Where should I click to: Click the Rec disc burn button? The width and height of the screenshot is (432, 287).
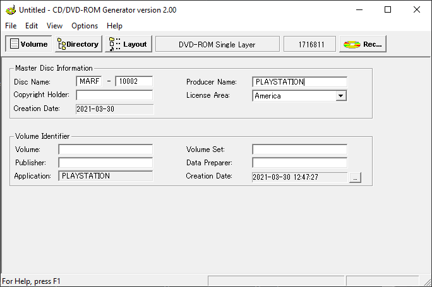pyautogui.click(x=363, y=44)
